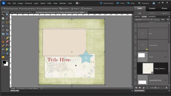The image size is (171, 96).
Task: Open the Opacity slider dropdown arrow
Action: [168, 20]
